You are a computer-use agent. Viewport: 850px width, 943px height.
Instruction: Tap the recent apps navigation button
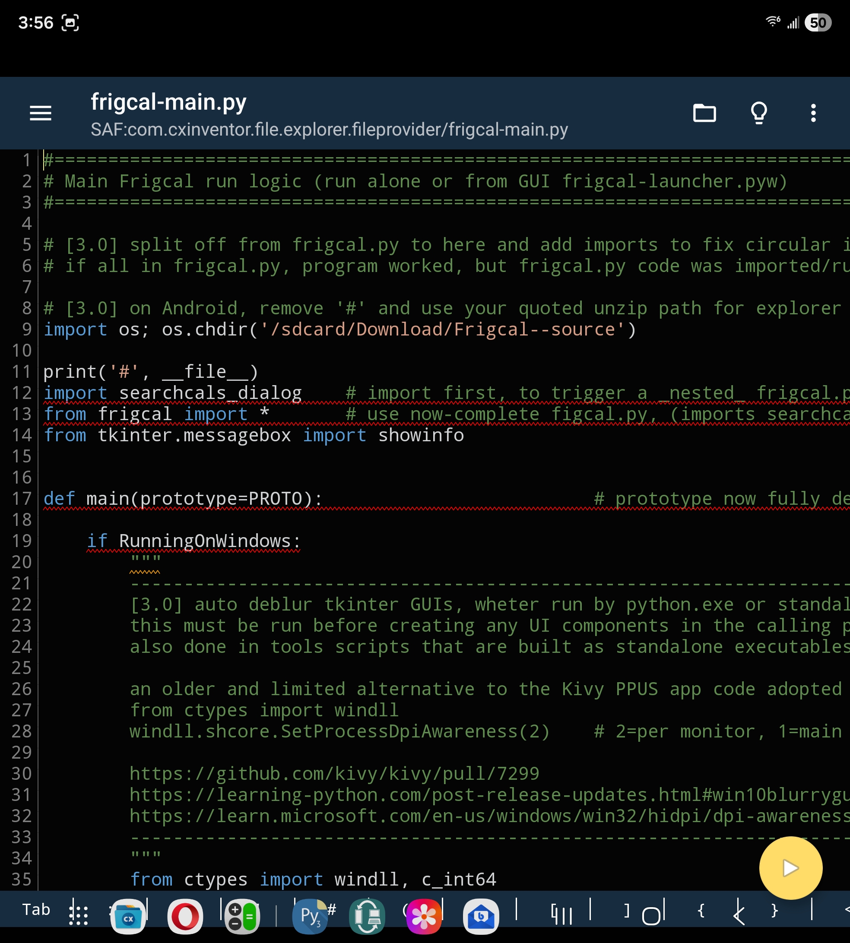click(561, 915)
